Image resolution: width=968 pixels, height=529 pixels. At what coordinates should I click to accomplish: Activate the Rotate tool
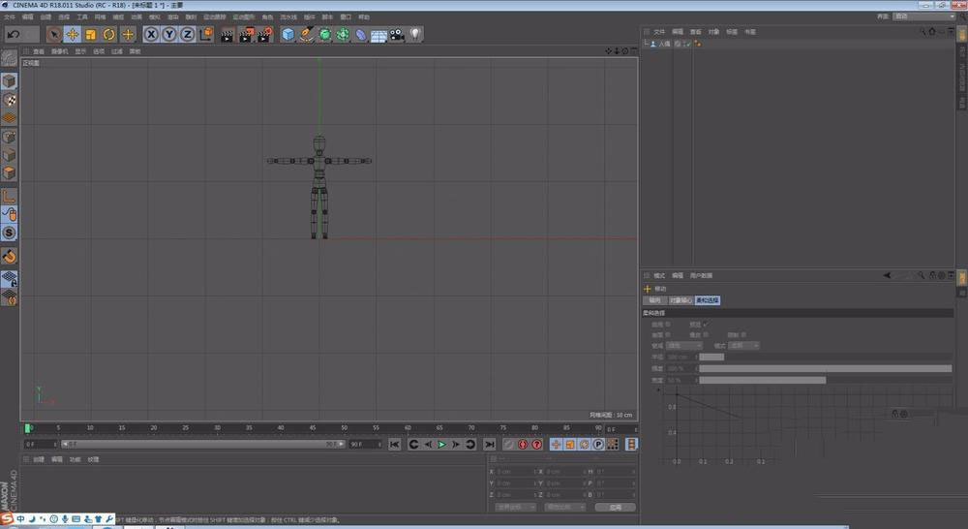pyautogui.click(x=109, y=35)
